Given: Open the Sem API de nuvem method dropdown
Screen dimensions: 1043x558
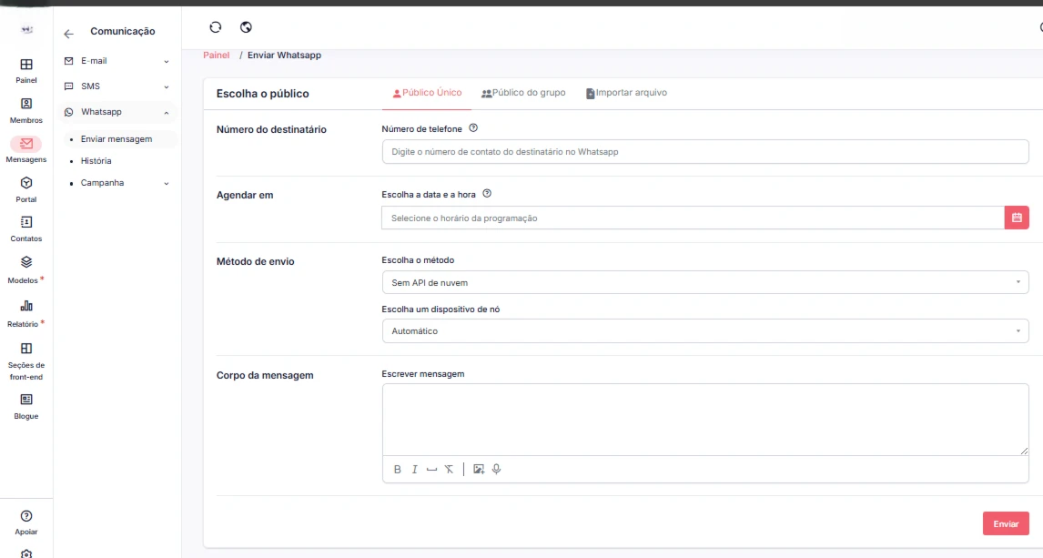Looking at the screenshot, I should pyautogui.click(x=705, y=283).
